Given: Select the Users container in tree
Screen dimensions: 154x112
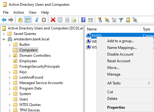Looking at the screenshot, I should tap(21, 99).
